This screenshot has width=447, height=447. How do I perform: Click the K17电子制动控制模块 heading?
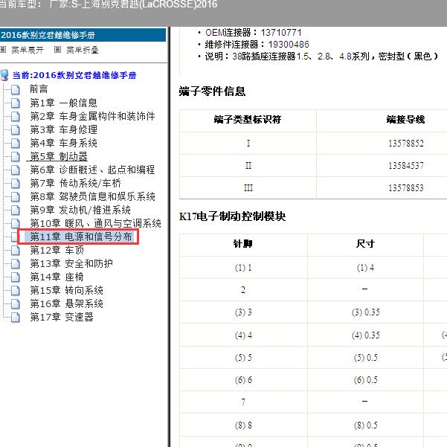tap(232, 216)
